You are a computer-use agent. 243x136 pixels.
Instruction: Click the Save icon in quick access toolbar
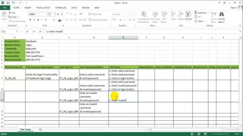pos(8,3)
